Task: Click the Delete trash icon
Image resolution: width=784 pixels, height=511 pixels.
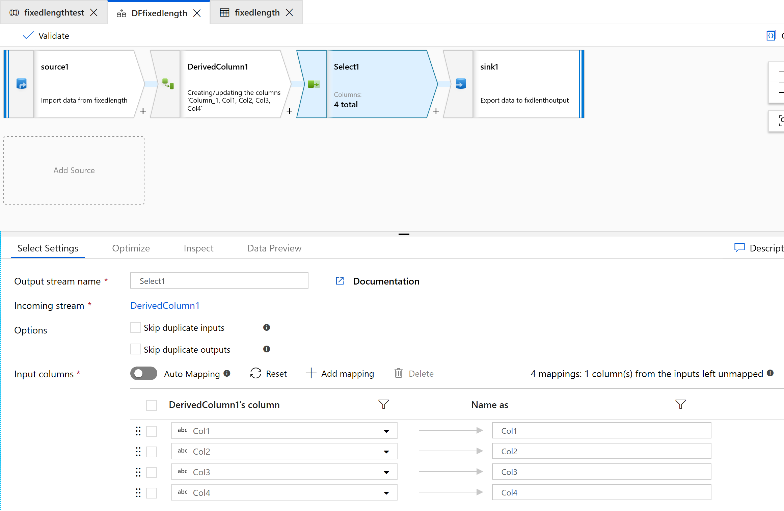Action: coord(399,373)
